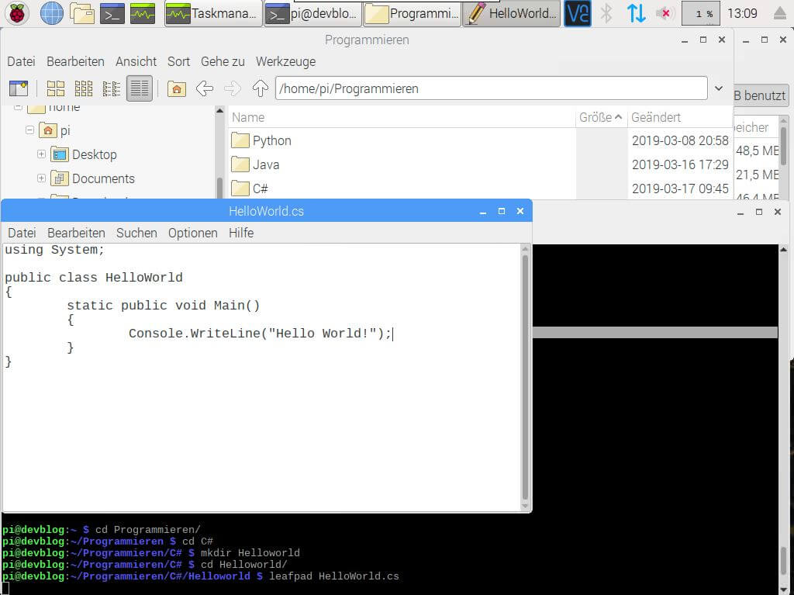This screenshot has height=595, width=794.
Task: Go up to the parent folder
Action: (x=261, y=88)
